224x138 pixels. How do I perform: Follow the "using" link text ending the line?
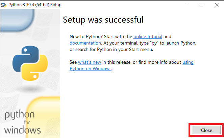(188, 62)
